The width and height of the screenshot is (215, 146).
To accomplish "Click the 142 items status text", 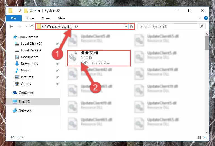I will [16, 137].
